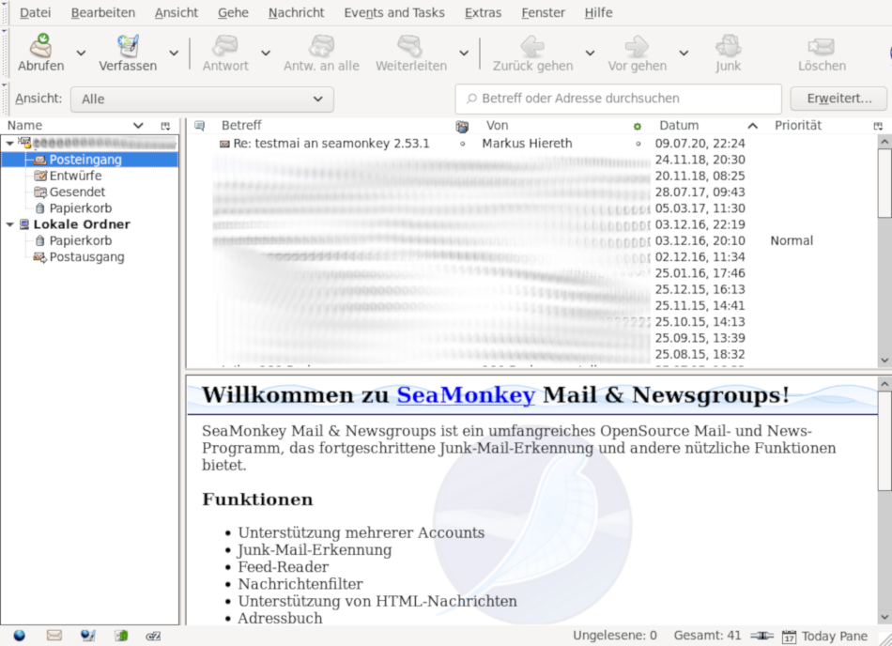The height and width of the screenshot is (646, 892).
Task: Click the Antw. an alle icon
Action: [x=321, y=45]
